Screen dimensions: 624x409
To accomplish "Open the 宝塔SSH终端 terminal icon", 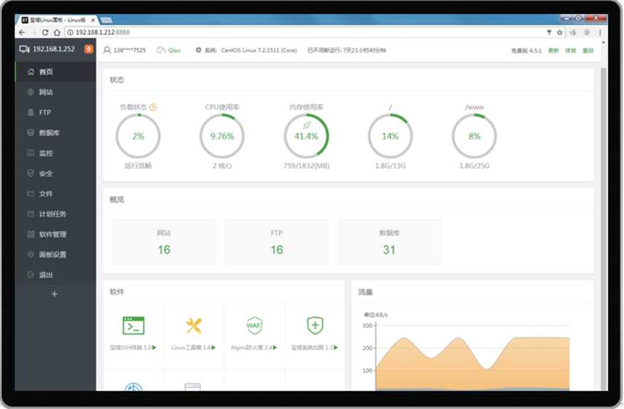I will coord(133,325).
